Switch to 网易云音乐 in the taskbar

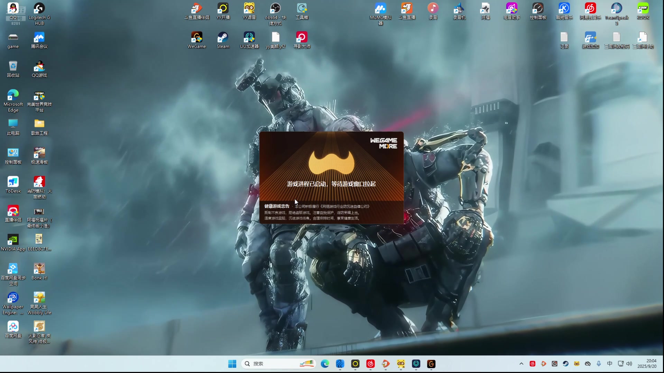[x=370, y=364]
